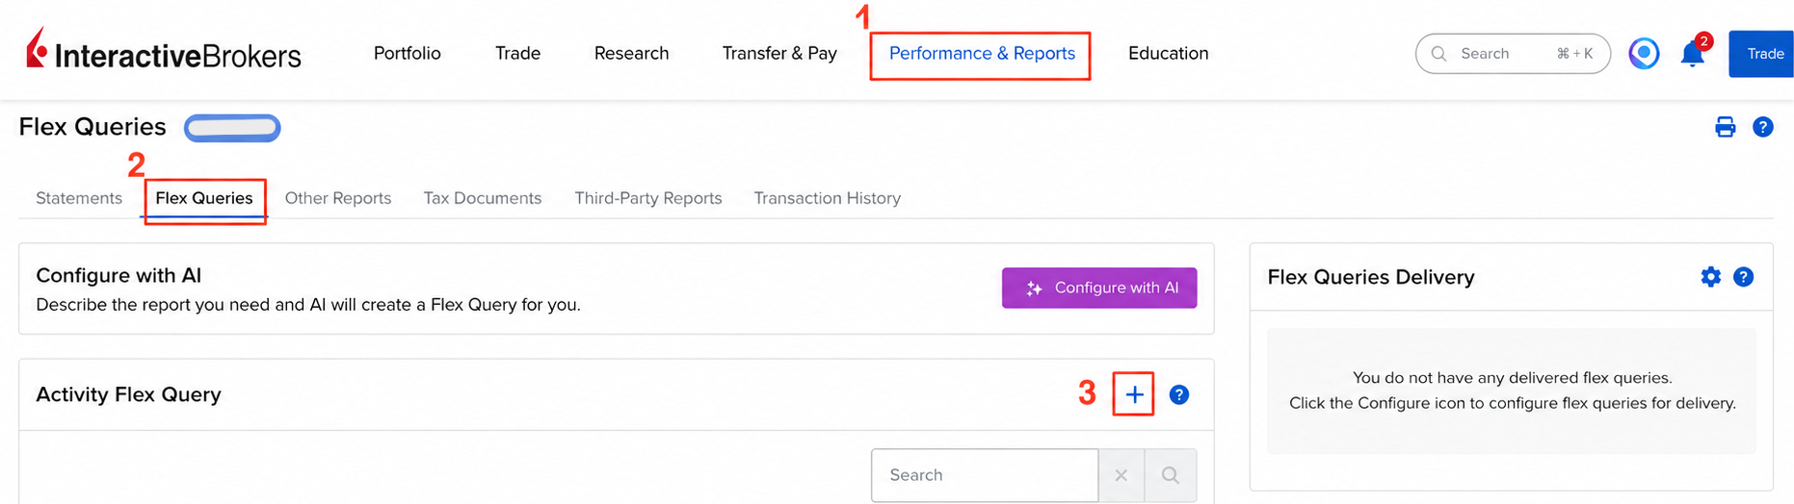
Task: Select the Flex Queries tab
Action: pos(204,198)
